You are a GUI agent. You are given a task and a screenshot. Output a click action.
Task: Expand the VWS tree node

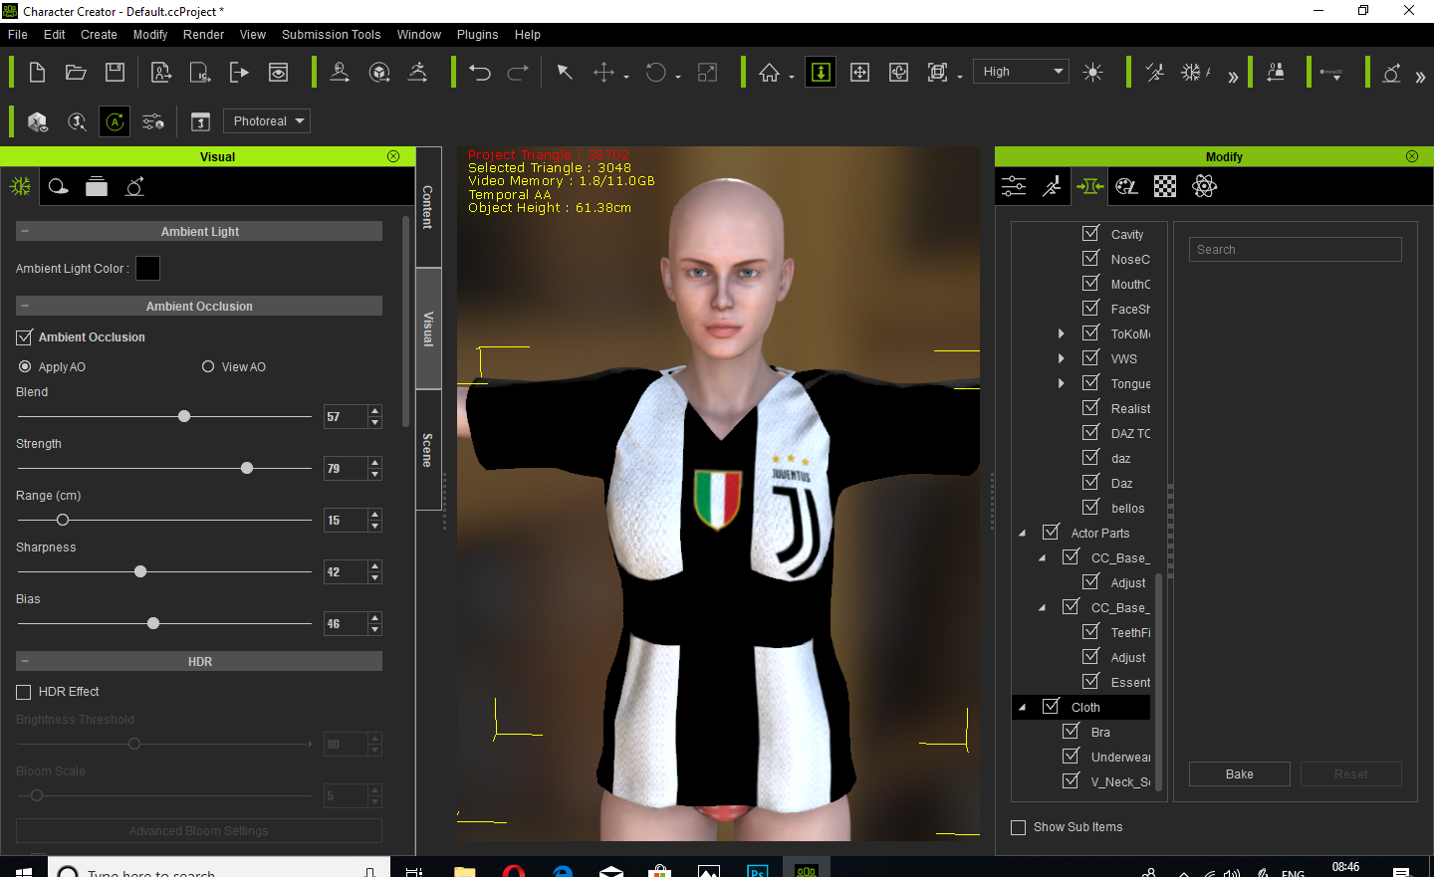tap(1061, 358)
